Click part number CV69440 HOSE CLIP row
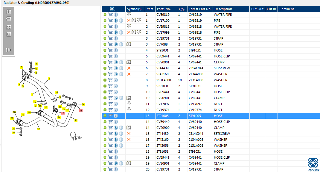Image resolution: width=320 pixels, height=172 pixels. coord(163,122)
